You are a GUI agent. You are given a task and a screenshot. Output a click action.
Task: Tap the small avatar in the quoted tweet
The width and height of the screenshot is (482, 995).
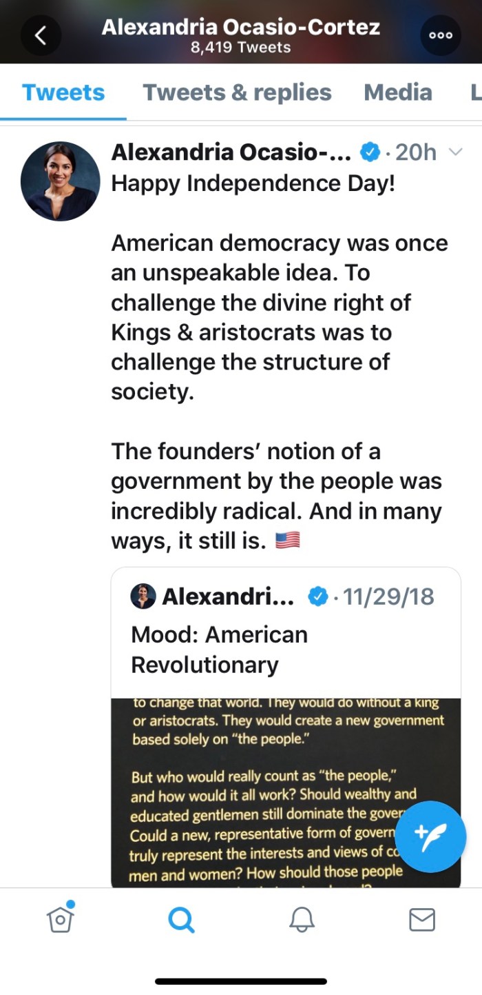pos(143,596)
